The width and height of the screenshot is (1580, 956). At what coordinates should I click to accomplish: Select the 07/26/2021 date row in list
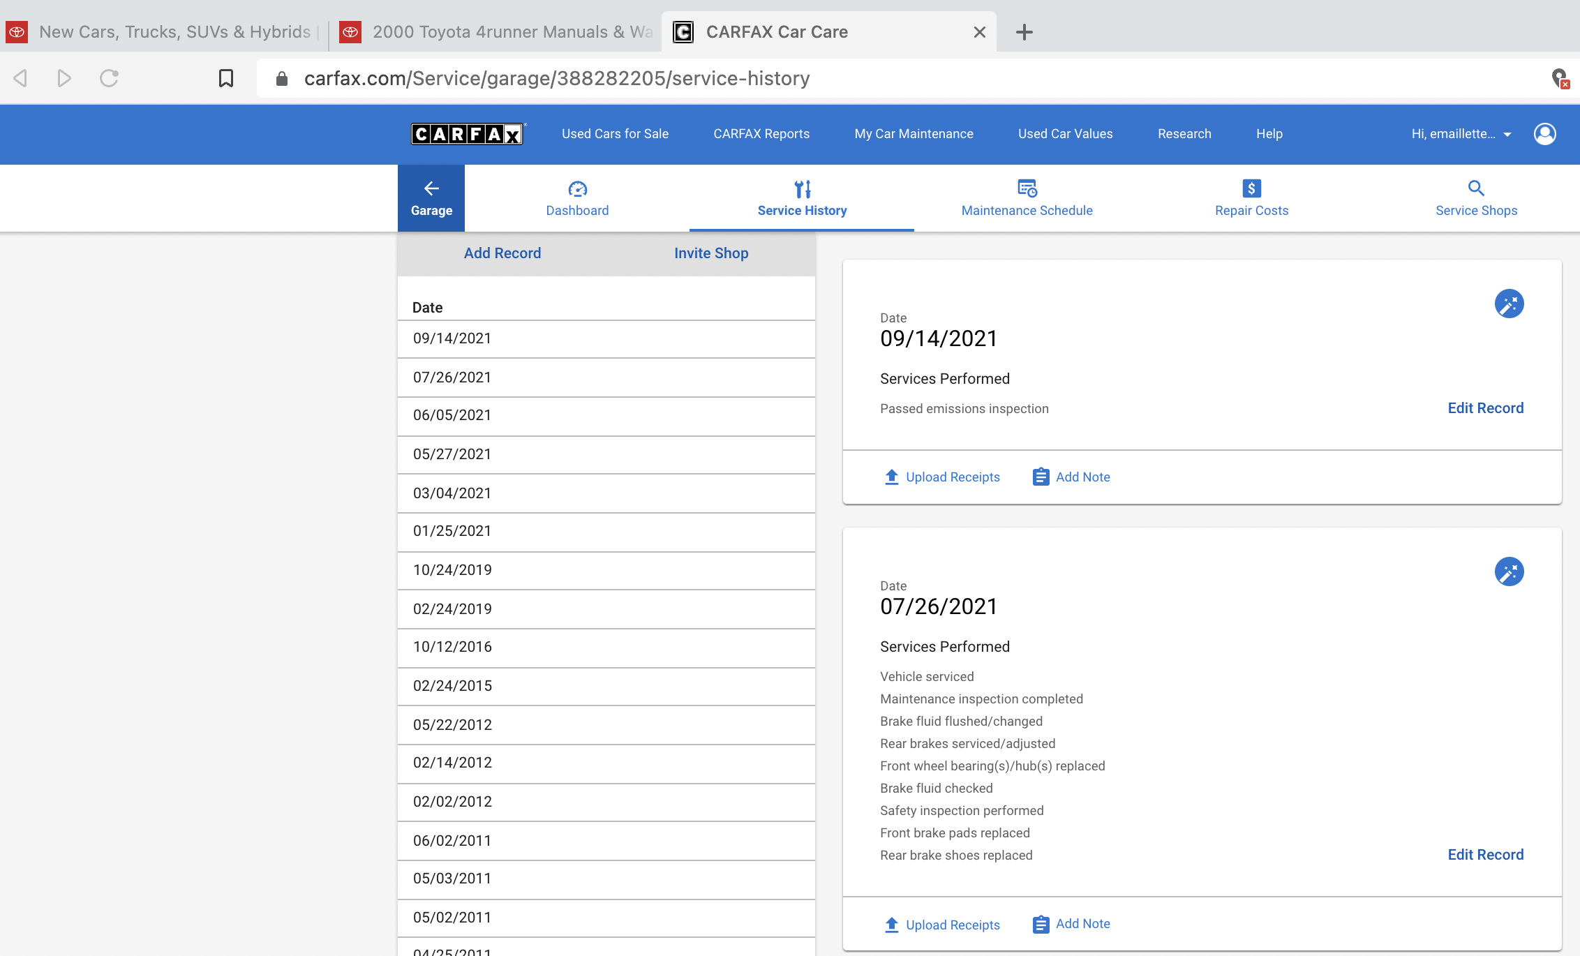(606, 378)
